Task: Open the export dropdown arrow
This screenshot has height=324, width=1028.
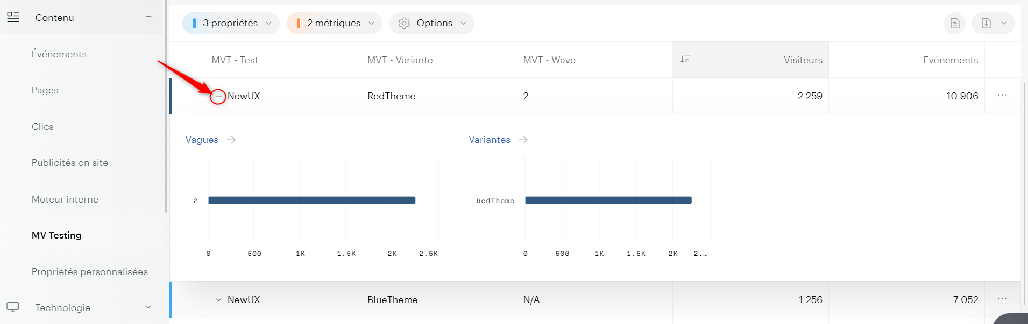Action: coord(1004,23)
